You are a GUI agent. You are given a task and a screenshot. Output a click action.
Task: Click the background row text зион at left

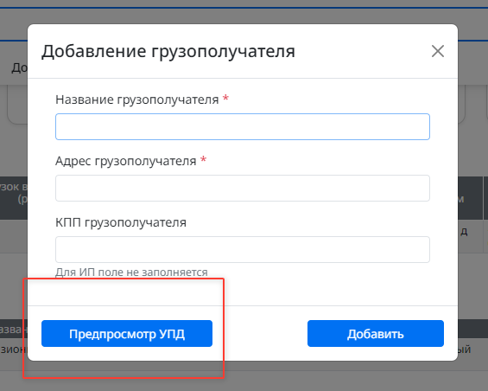click(14, 349)
